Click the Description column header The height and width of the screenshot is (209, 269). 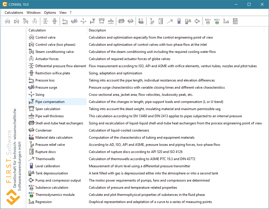97,30
